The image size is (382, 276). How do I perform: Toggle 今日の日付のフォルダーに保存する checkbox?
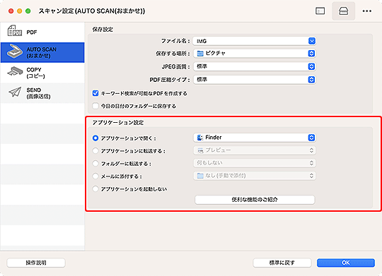(95, 106)
